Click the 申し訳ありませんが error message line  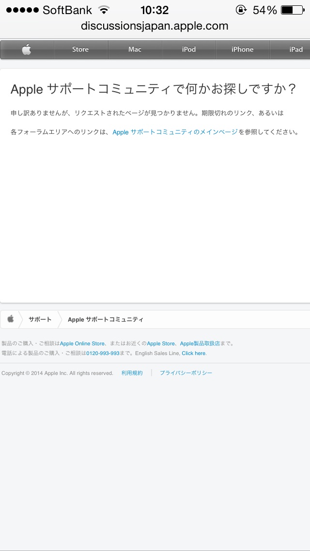[147, 113]
